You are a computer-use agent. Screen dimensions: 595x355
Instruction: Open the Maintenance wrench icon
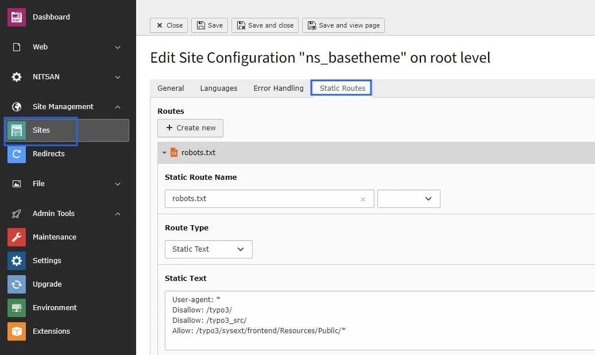[x=17, y=237]
